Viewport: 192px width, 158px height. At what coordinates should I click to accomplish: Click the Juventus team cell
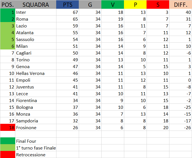coord(36,87)
